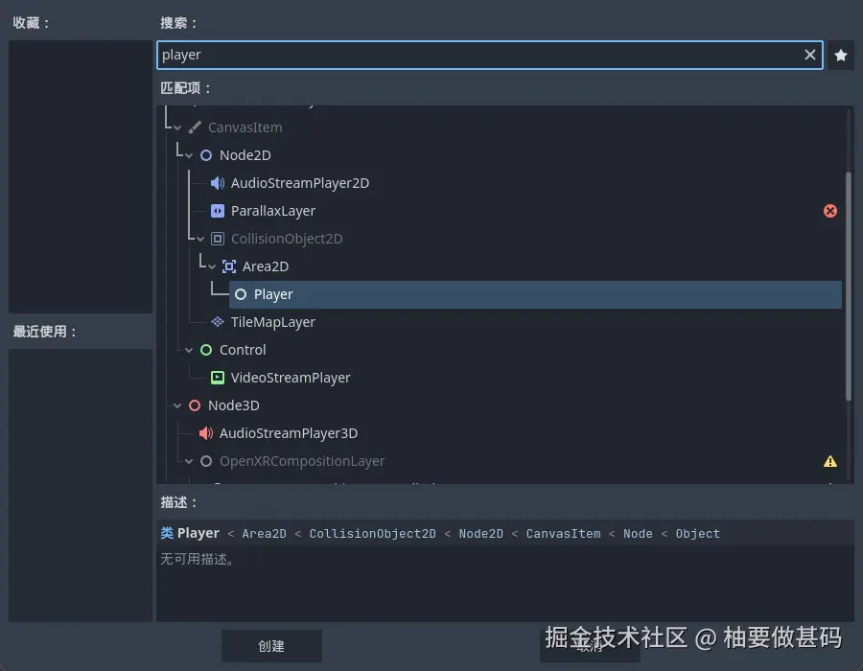The image size is (863, 671).
Task: Select the OpenXRCompositionLayer tree item
Action: click(302, 460)
